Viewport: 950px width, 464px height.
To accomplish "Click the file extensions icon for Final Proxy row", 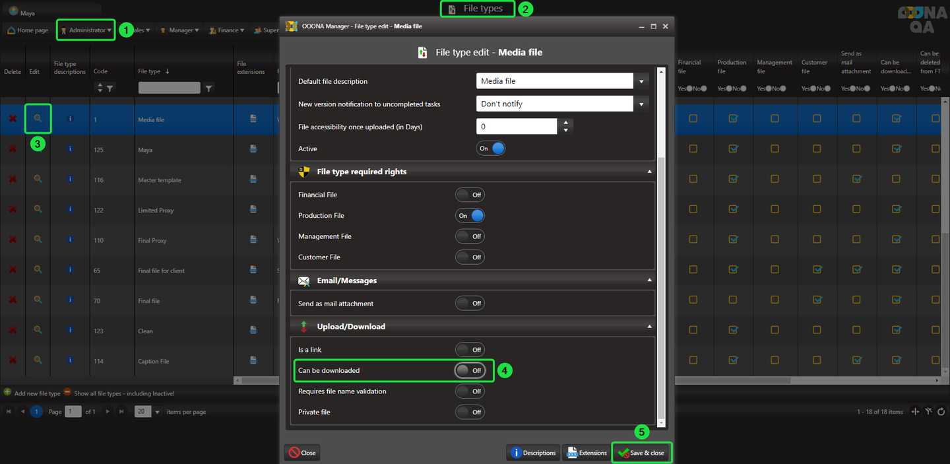I will click(253, 240).
